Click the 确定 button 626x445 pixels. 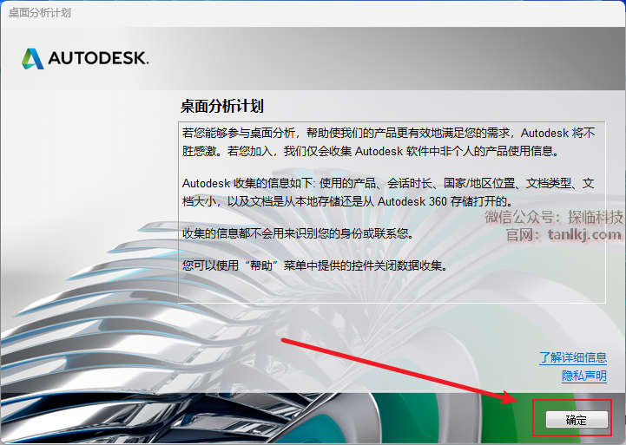[577, 420]
